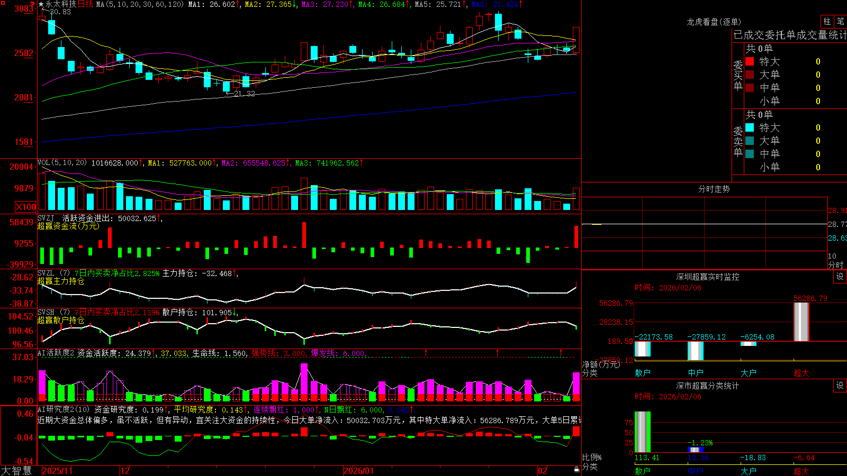The height and width of the screenshot is (476, 847).
Task: Switch order display to 笔 (tick) mode
Action: [841, 21]
